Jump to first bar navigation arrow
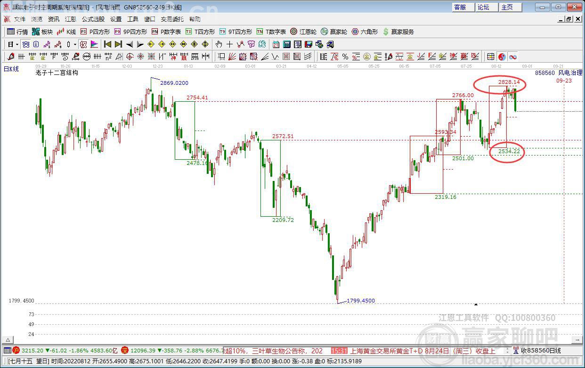This screenshot has width=585, height=368. (x=107, y=44)
